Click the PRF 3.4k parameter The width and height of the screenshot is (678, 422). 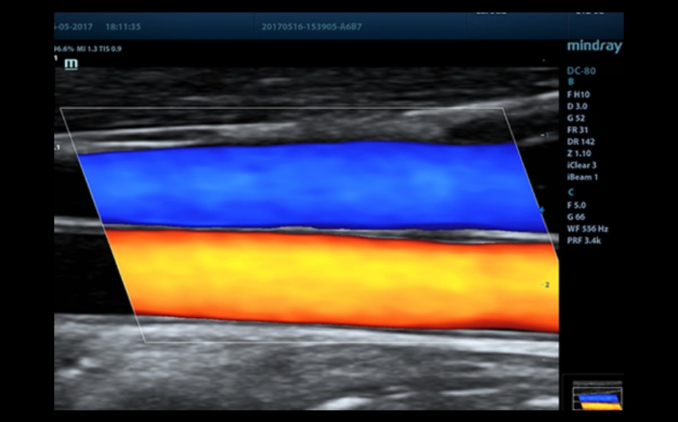point(585,240)
